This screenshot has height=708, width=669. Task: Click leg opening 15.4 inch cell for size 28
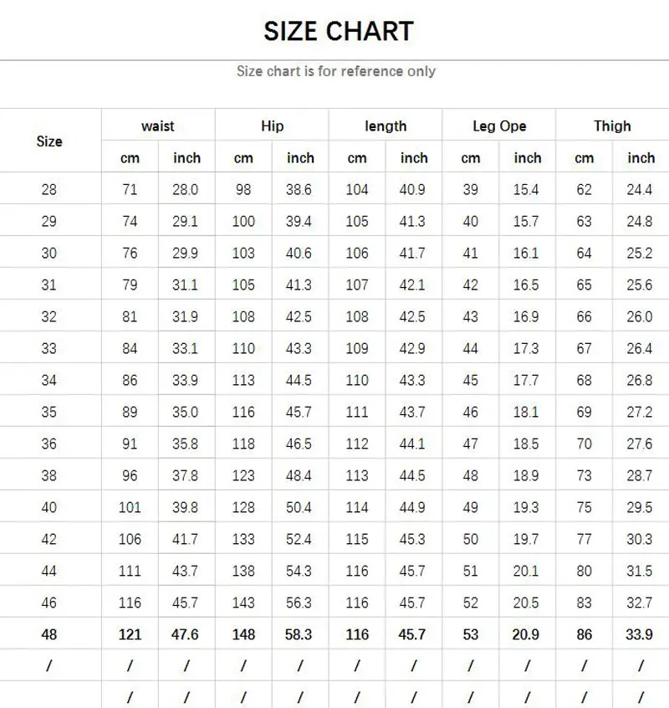526,190
